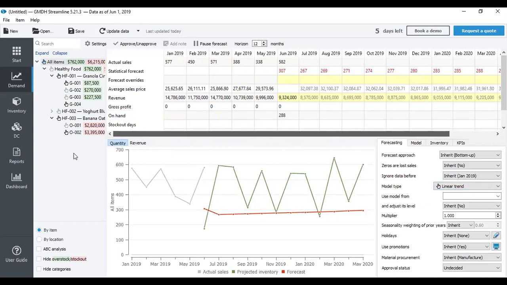Open the Model type dropdown
Viewport: 507px width, 285px height.
pyautogui.click(x=467, y=186)
